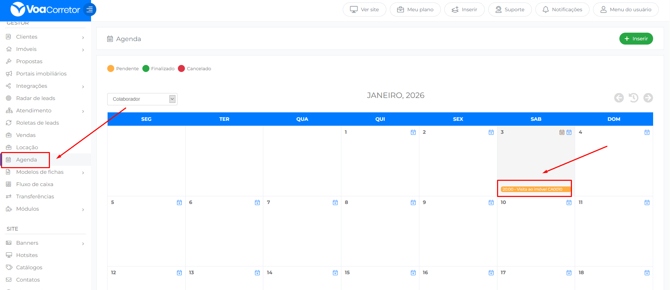
Task: Open Fluxo de caixa menu item
Action: [x=34, y=184]
